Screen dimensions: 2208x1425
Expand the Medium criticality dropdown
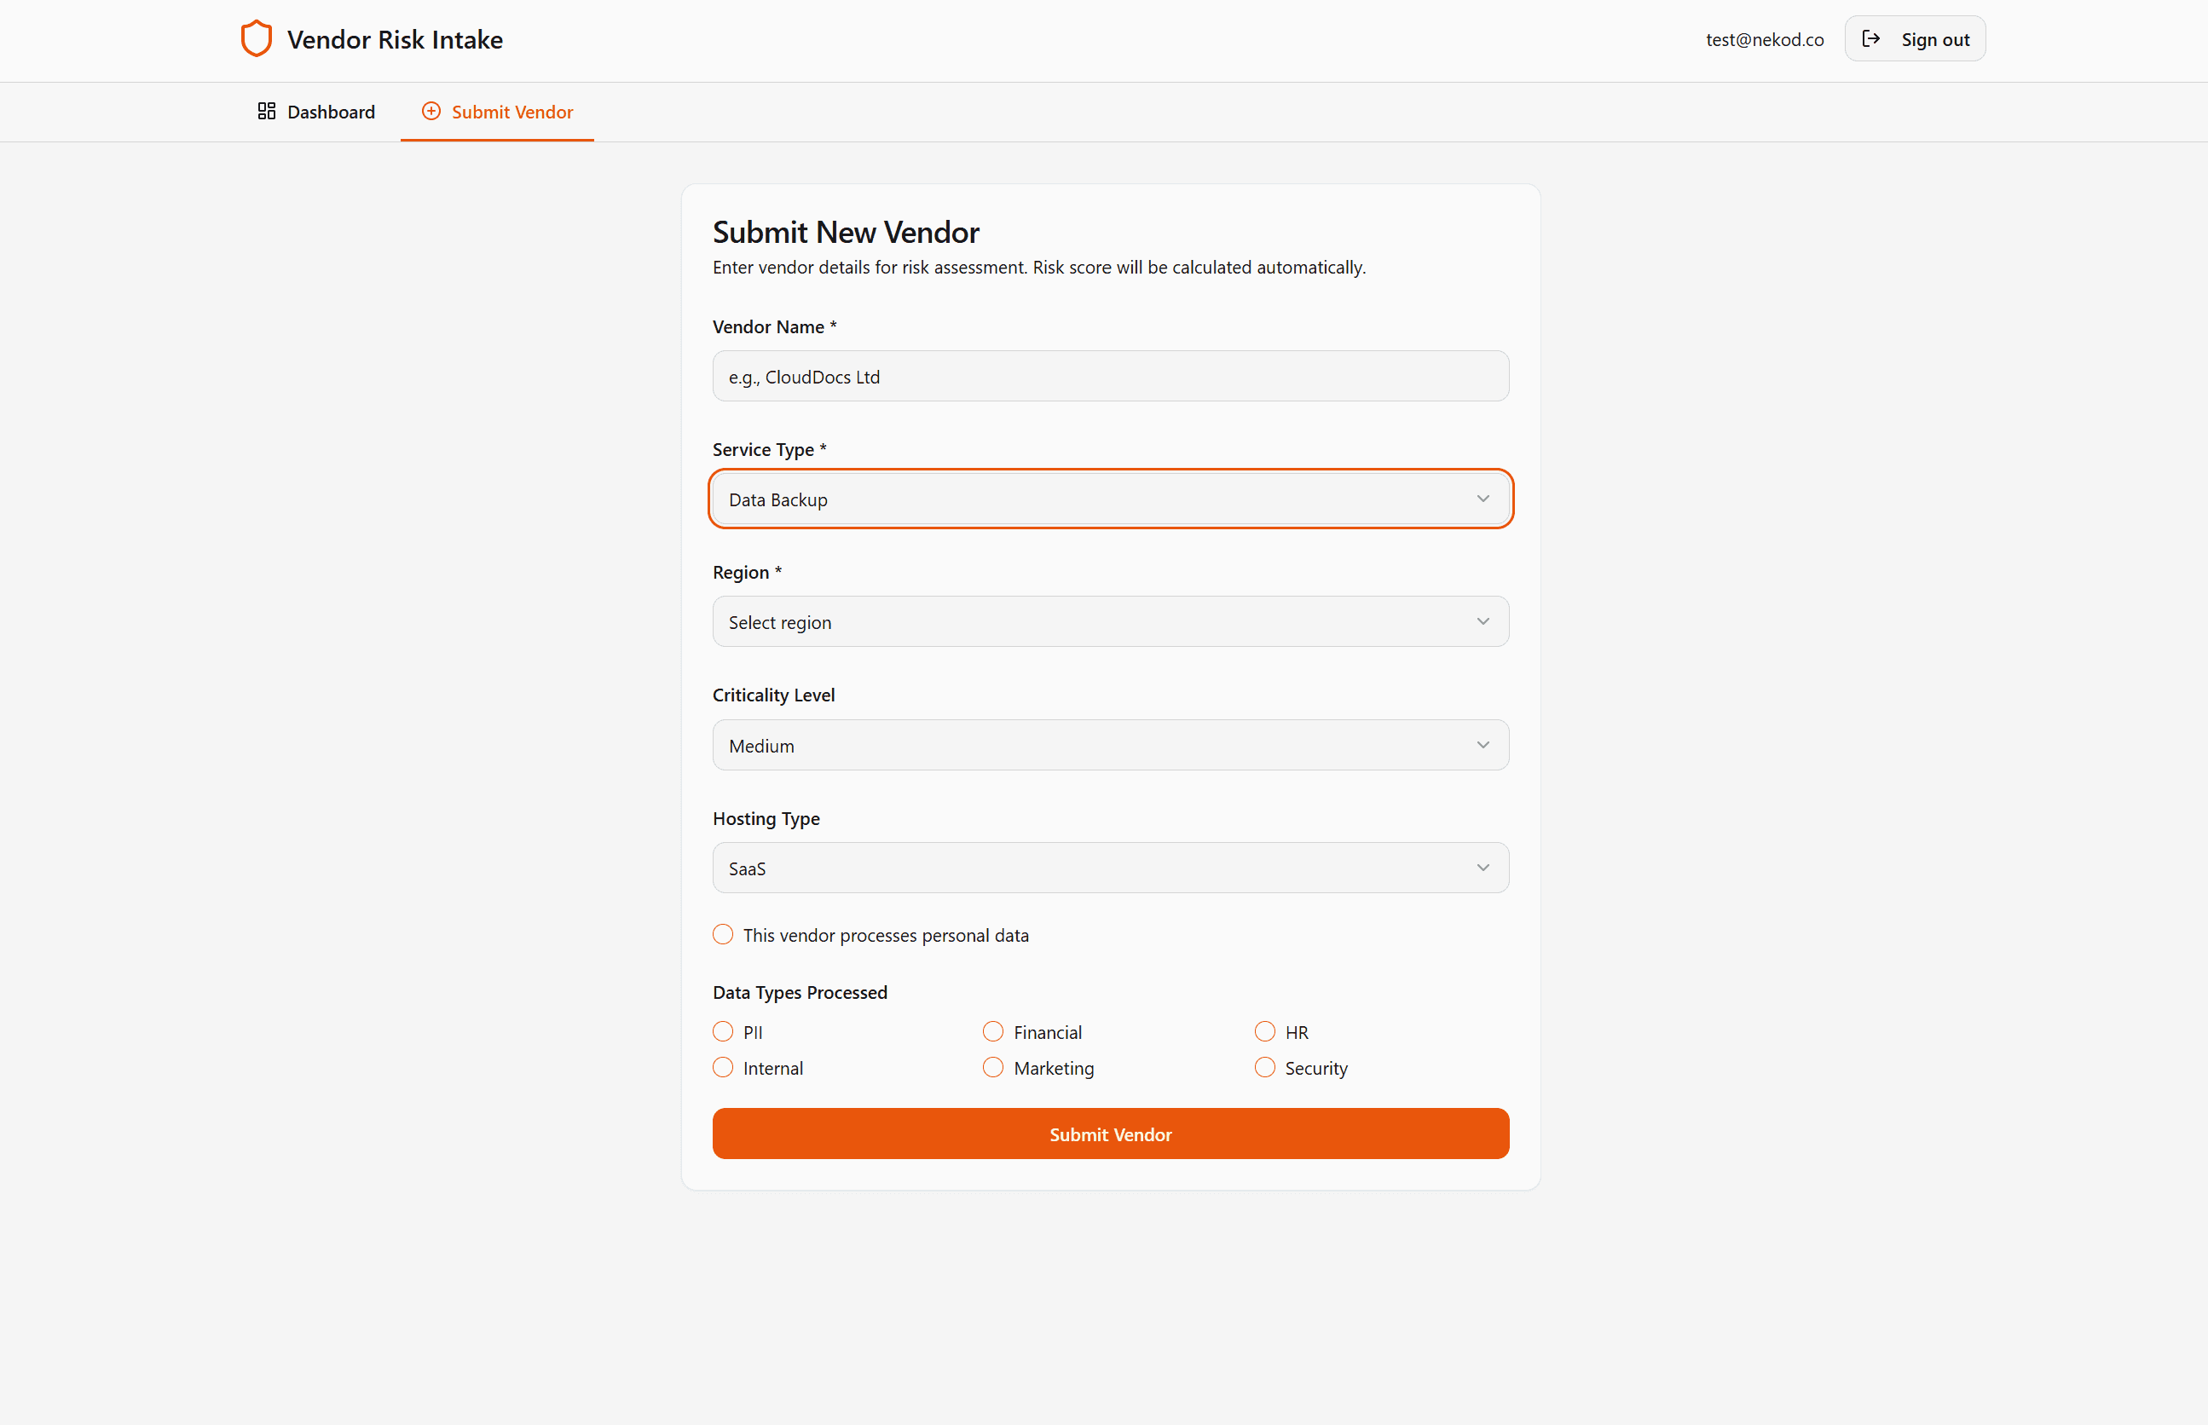pyautogui.click(x=1092, y=745)
